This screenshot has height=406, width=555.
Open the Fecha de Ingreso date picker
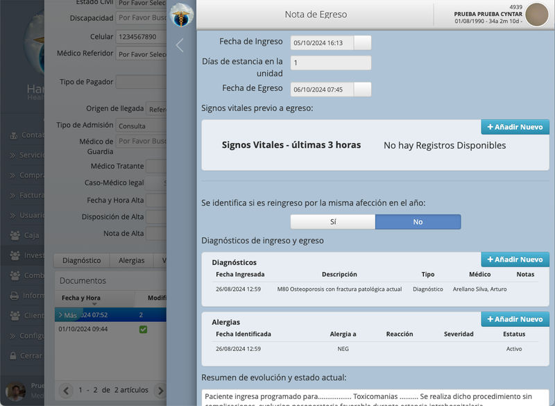point(362,43)
